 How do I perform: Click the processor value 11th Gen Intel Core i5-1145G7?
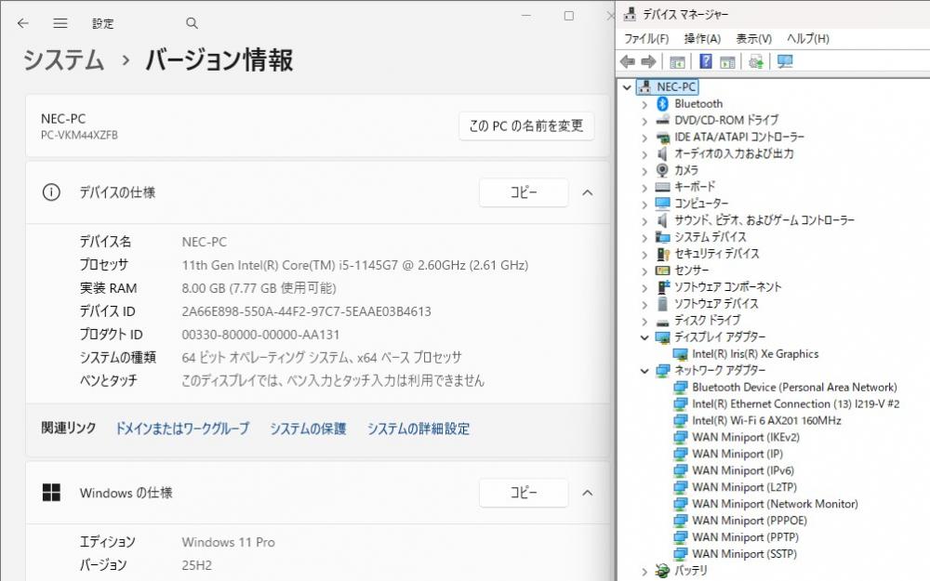pos(354,265)
